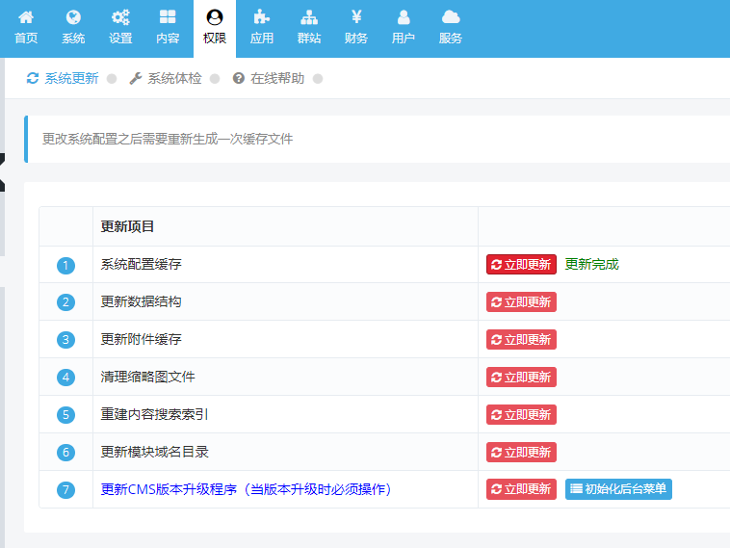Open the 设置 navigation tab

click(120, 28)
